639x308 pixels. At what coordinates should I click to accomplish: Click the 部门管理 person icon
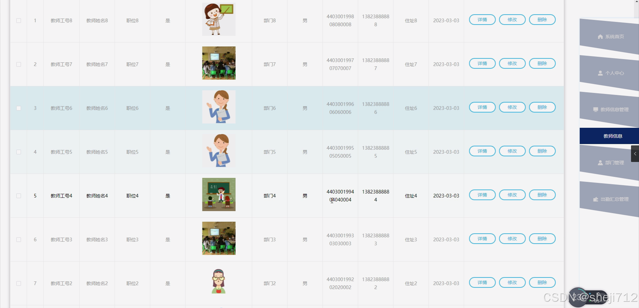click(x=600, y=163)
